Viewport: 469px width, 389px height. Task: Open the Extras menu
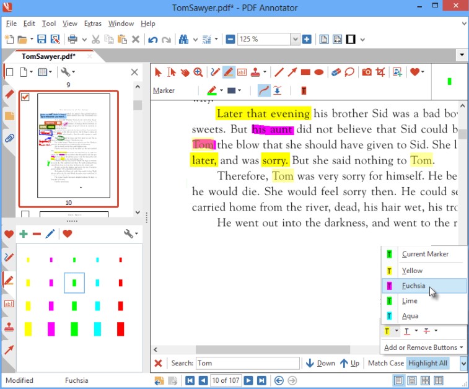(93, 24)
